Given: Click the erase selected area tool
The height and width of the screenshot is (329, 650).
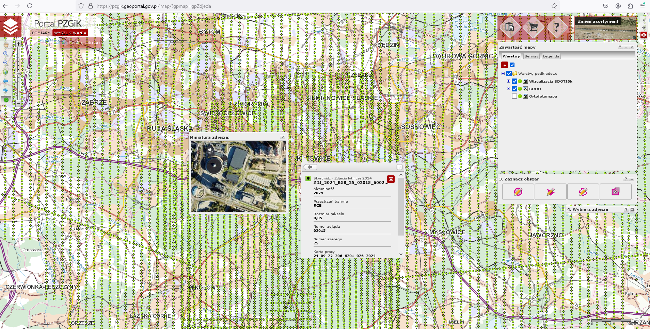Looking at the screenshot, I should click(615, 192).
